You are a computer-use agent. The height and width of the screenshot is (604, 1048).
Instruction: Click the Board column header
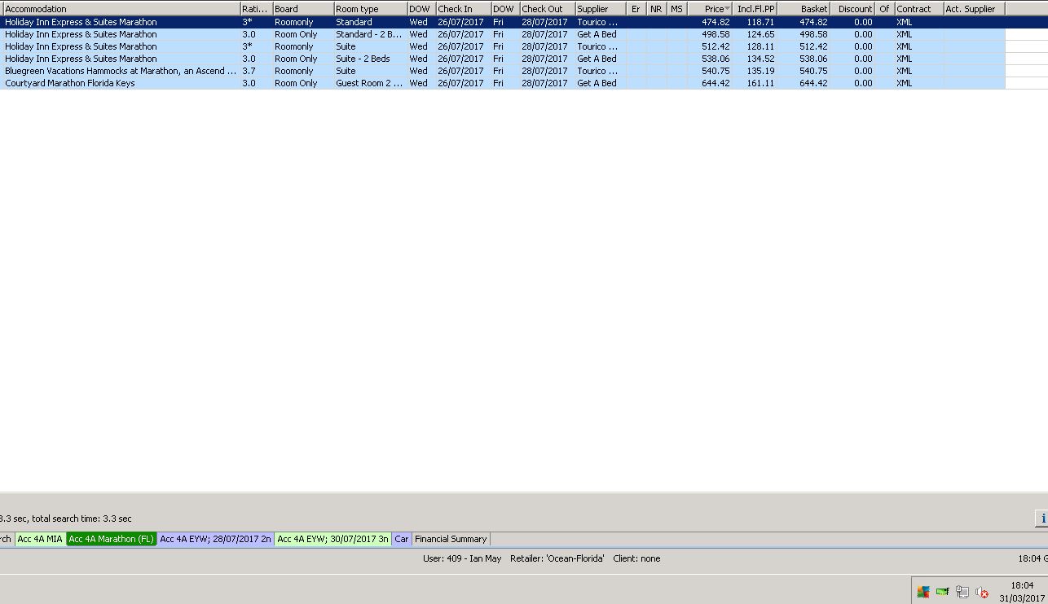click(x=303, y=9)
